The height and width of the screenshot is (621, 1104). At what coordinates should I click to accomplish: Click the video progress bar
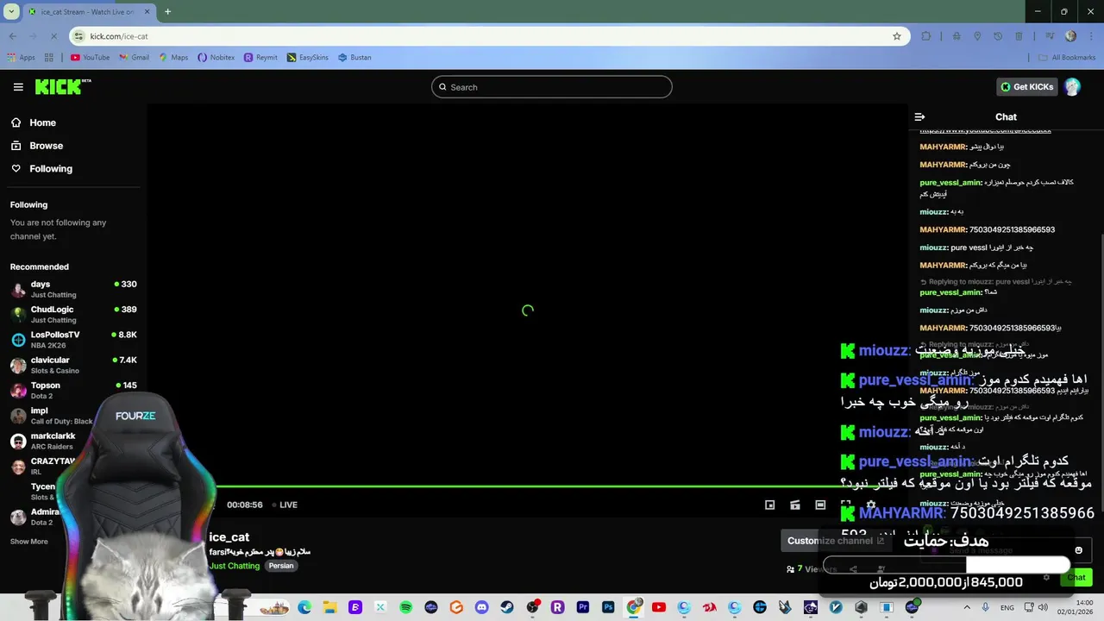click(526, 486)
